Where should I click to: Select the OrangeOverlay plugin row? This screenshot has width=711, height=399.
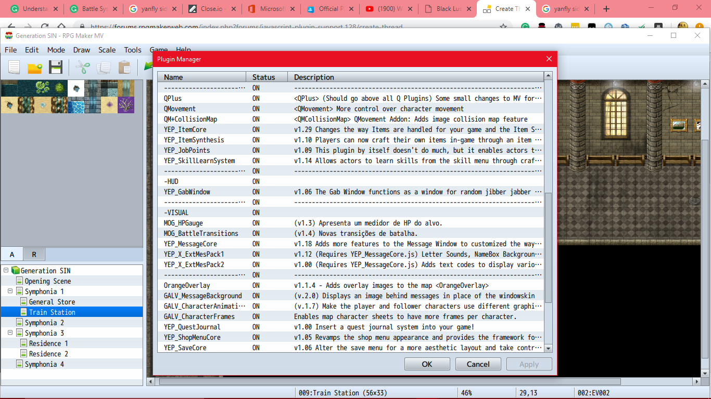pyautogui.click(x=351, y=285)
